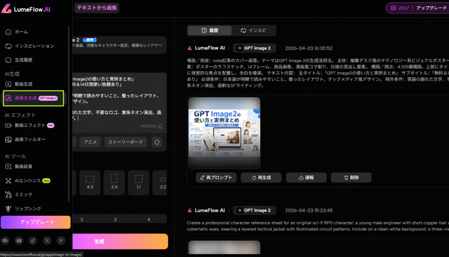
Task: Click the 通報 report button
Action: click(x=306, y=177)
